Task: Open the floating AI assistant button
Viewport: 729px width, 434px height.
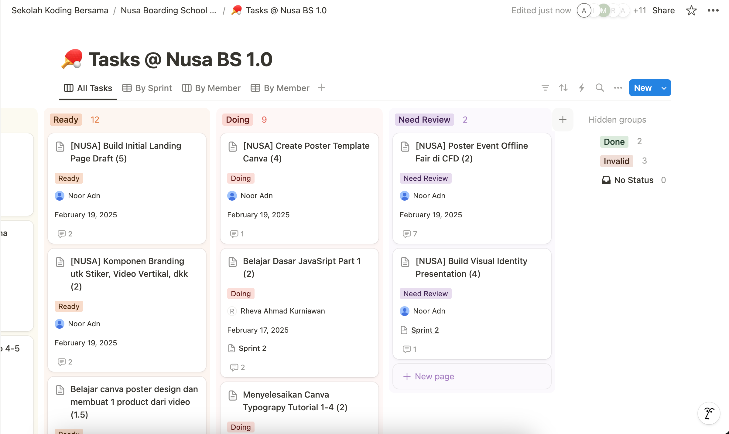Action: [709, 413]
